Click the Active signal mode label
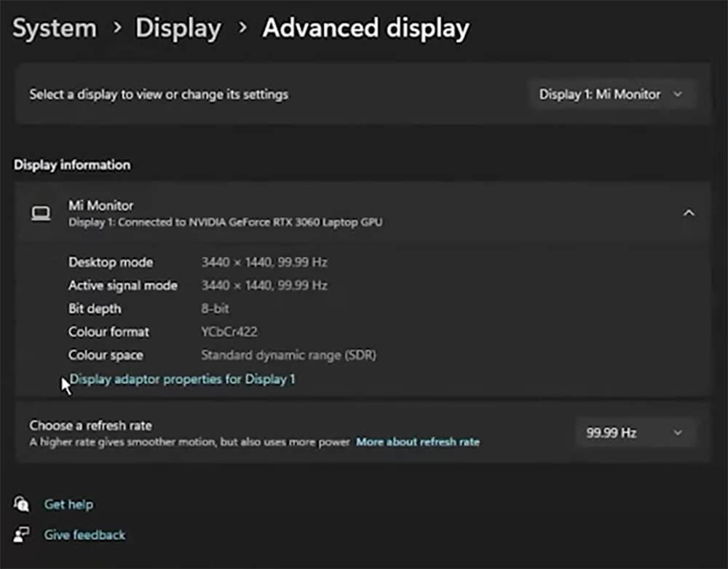 pos(122,285)
